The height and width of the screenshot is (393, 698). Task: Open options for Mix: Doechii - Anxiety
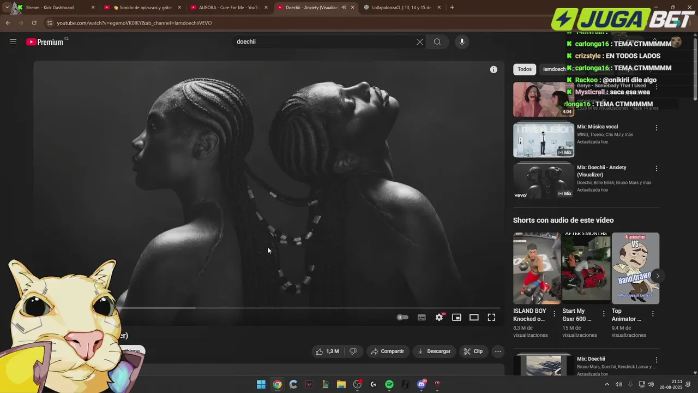point(657,169)
